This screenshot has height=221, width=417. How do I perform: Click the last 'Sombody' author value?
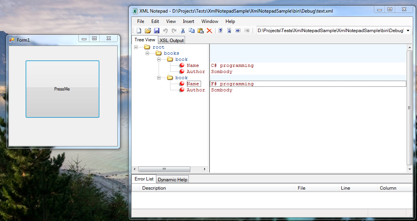tap(222, 90)
